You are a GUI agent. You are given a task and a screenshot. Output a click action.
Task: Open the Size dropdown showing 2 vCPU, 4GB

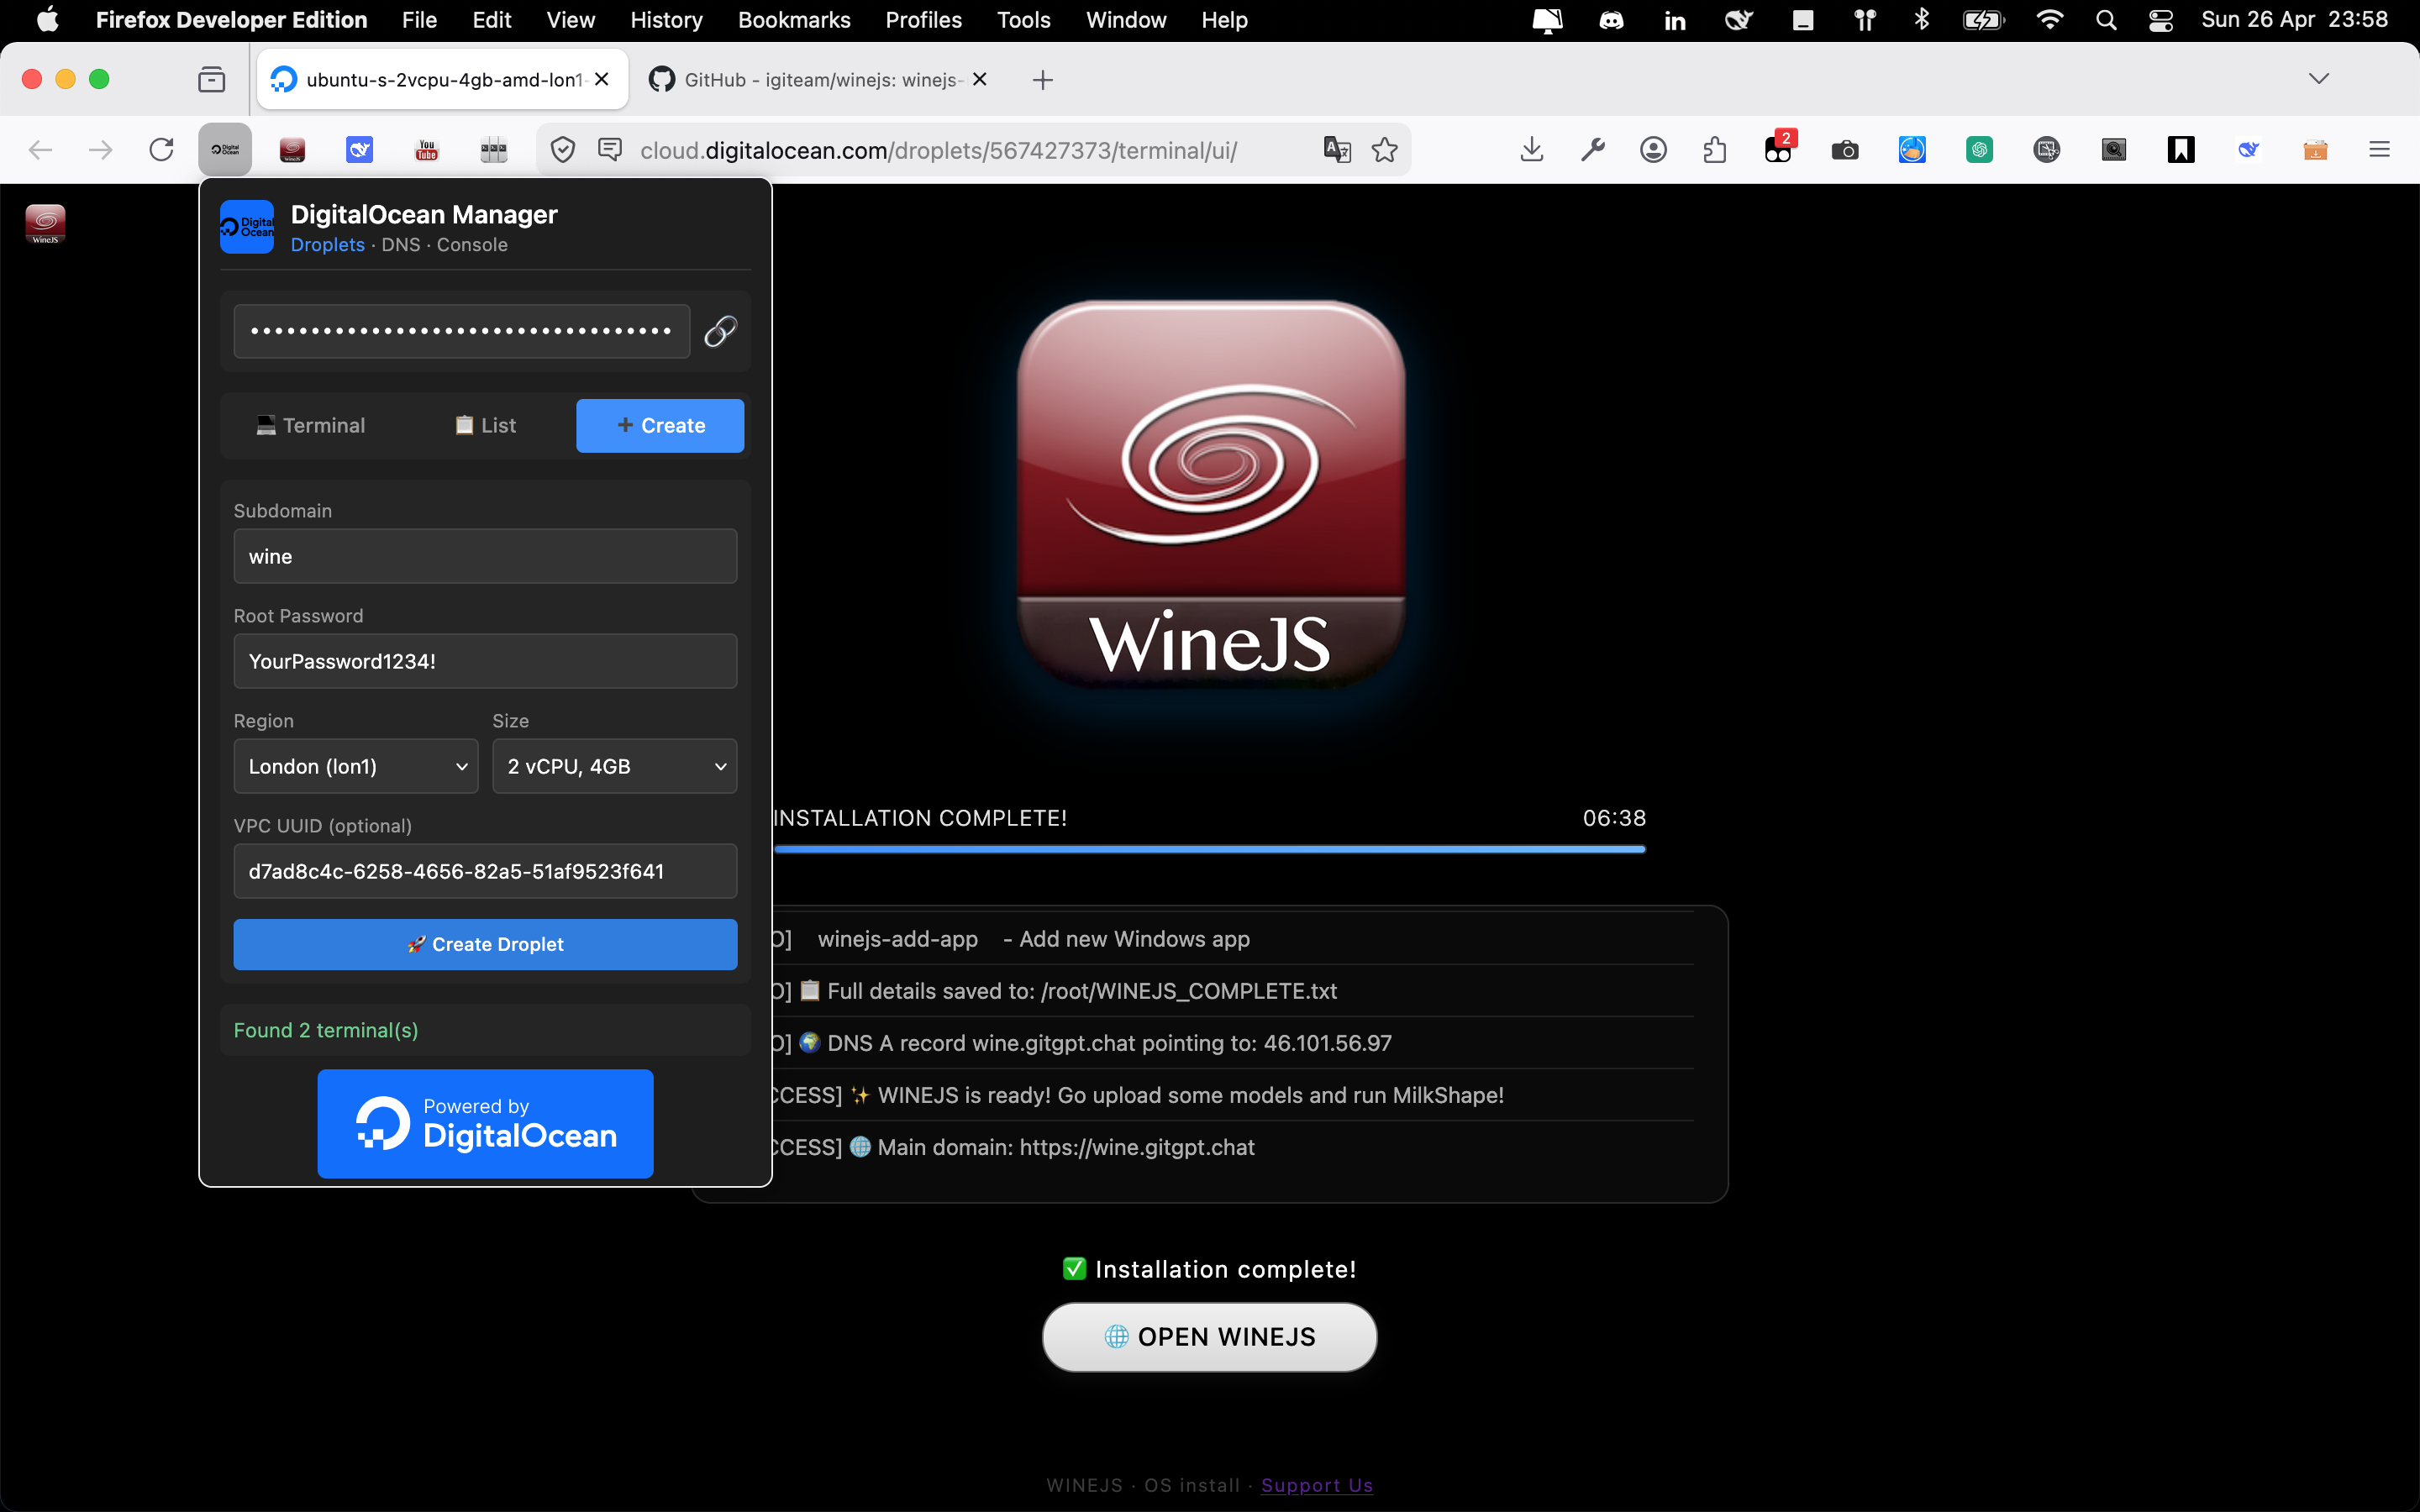(x=614, y=766)
